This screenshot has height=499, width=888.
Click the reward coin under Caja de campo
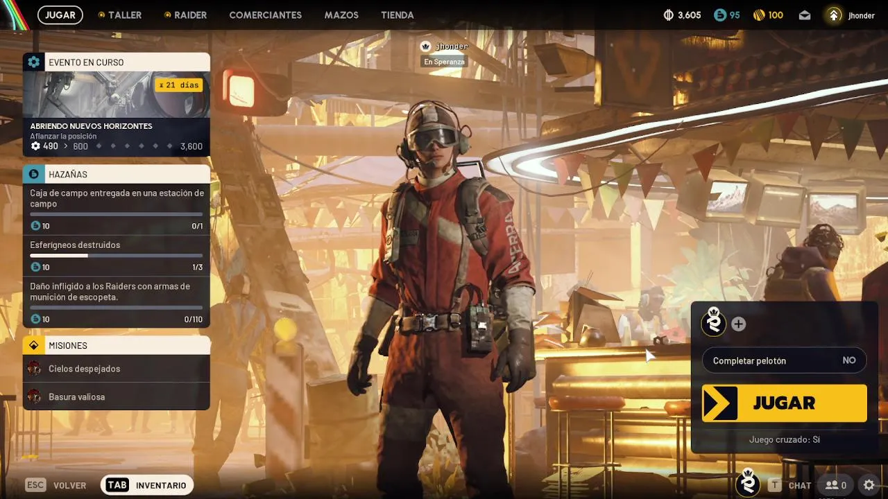(x=35, y=226)
